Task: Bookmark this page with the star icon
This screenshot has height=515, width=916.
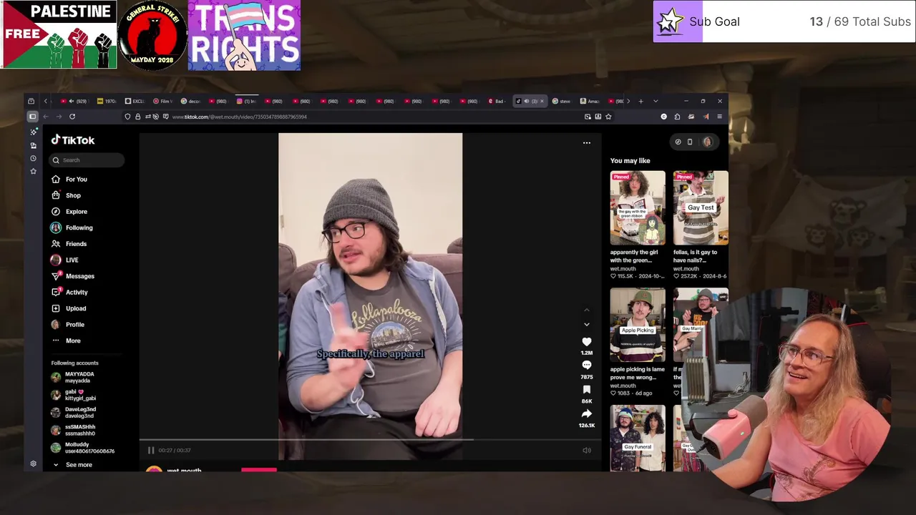Action: tap(608, 117)
